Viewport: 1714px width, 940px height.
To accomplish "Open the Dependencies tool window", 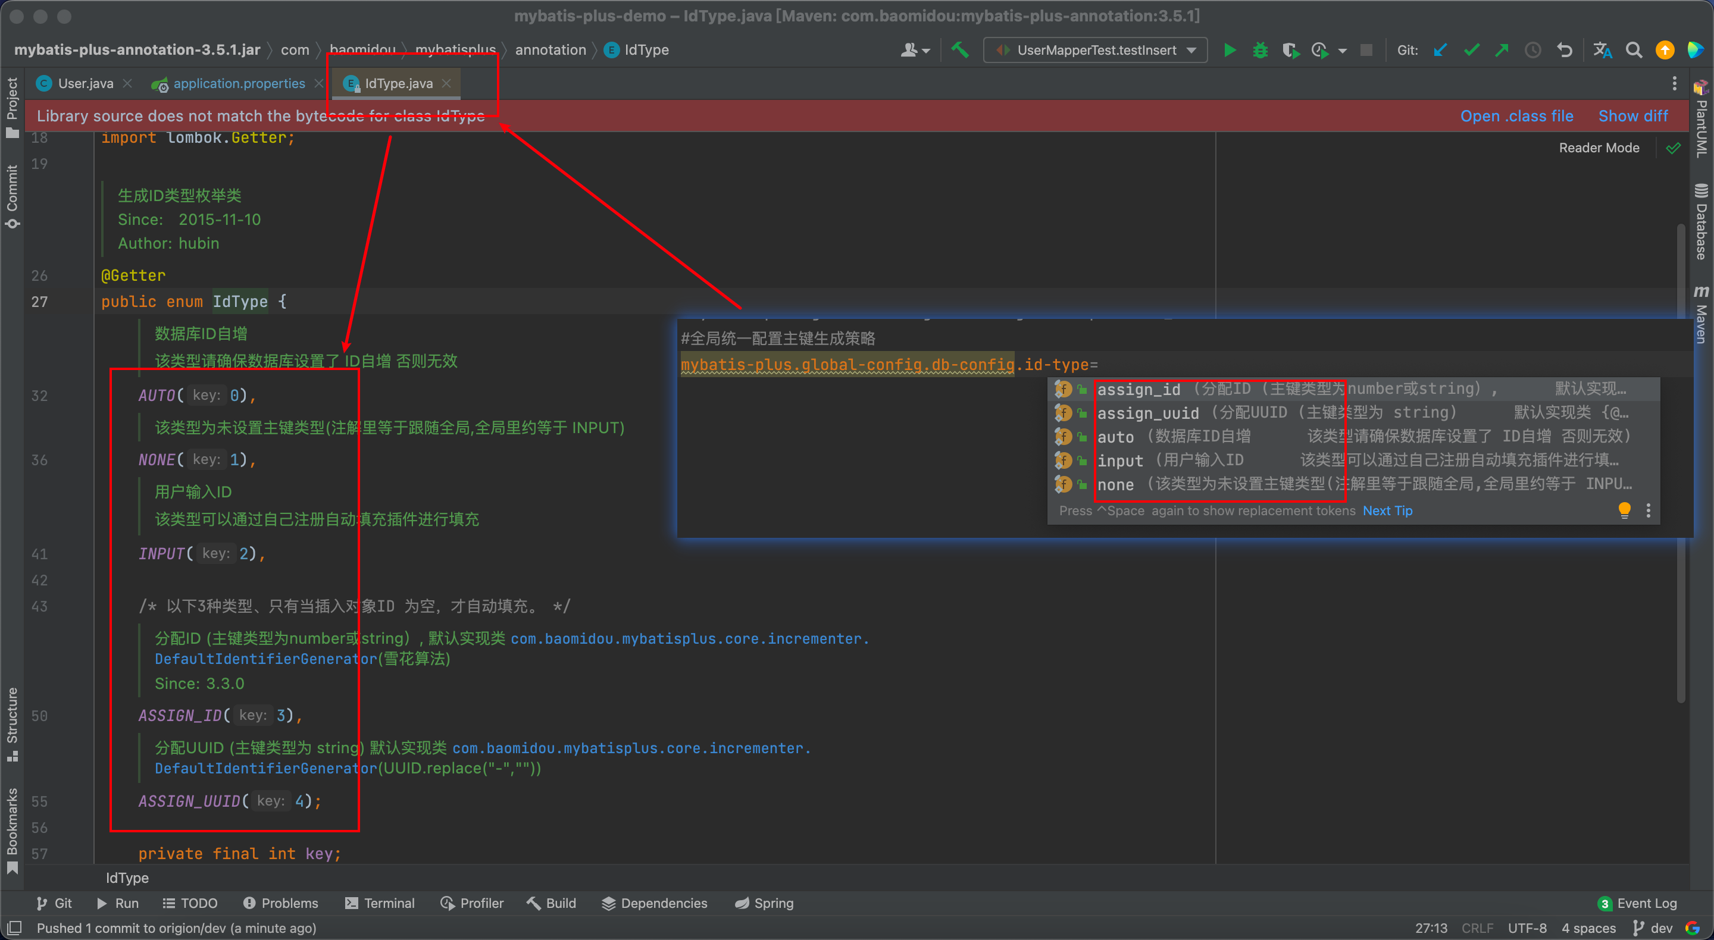I will tap(655, 903).
